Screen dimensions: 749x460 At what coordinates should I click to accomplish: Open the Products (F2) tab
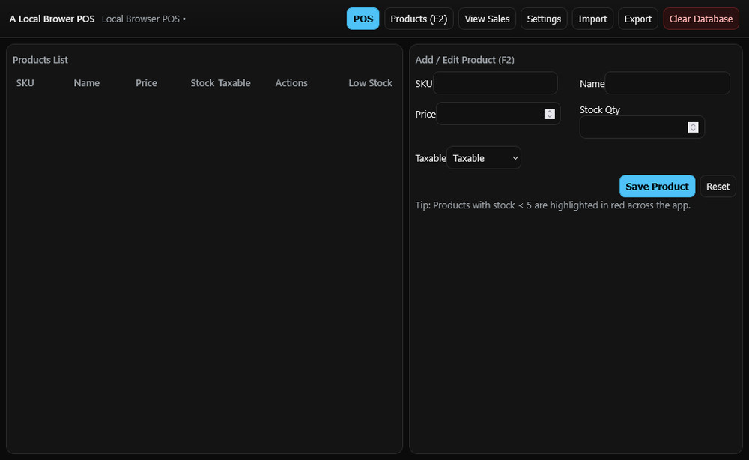(418, 18)
